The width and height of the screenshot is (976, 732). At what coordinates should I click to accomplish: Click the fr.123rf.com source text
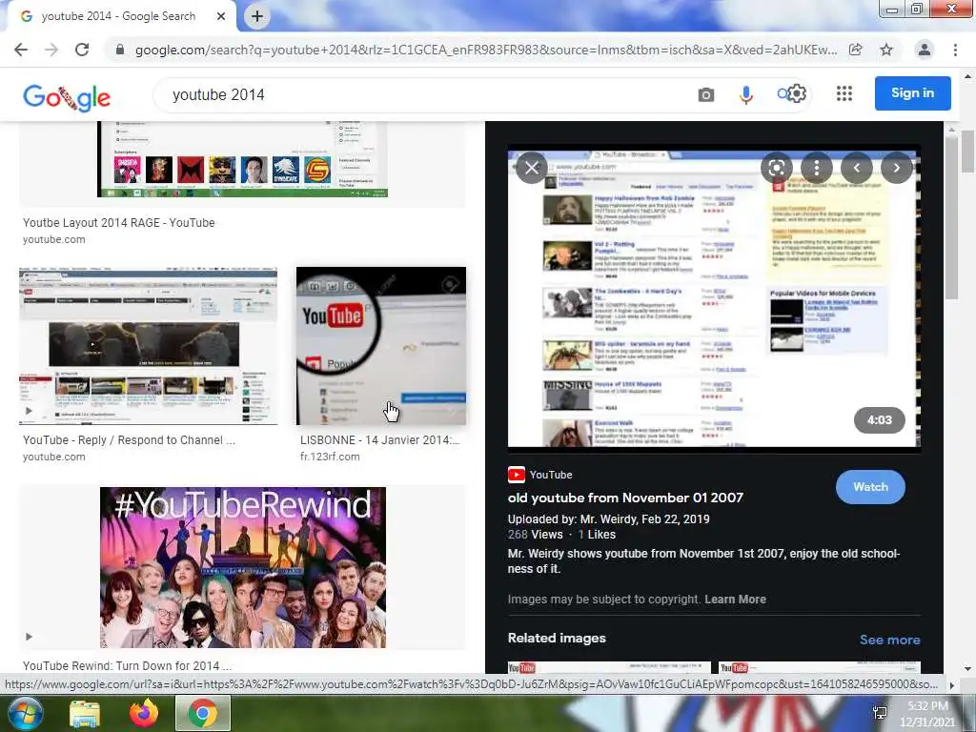tap(330, 457)
